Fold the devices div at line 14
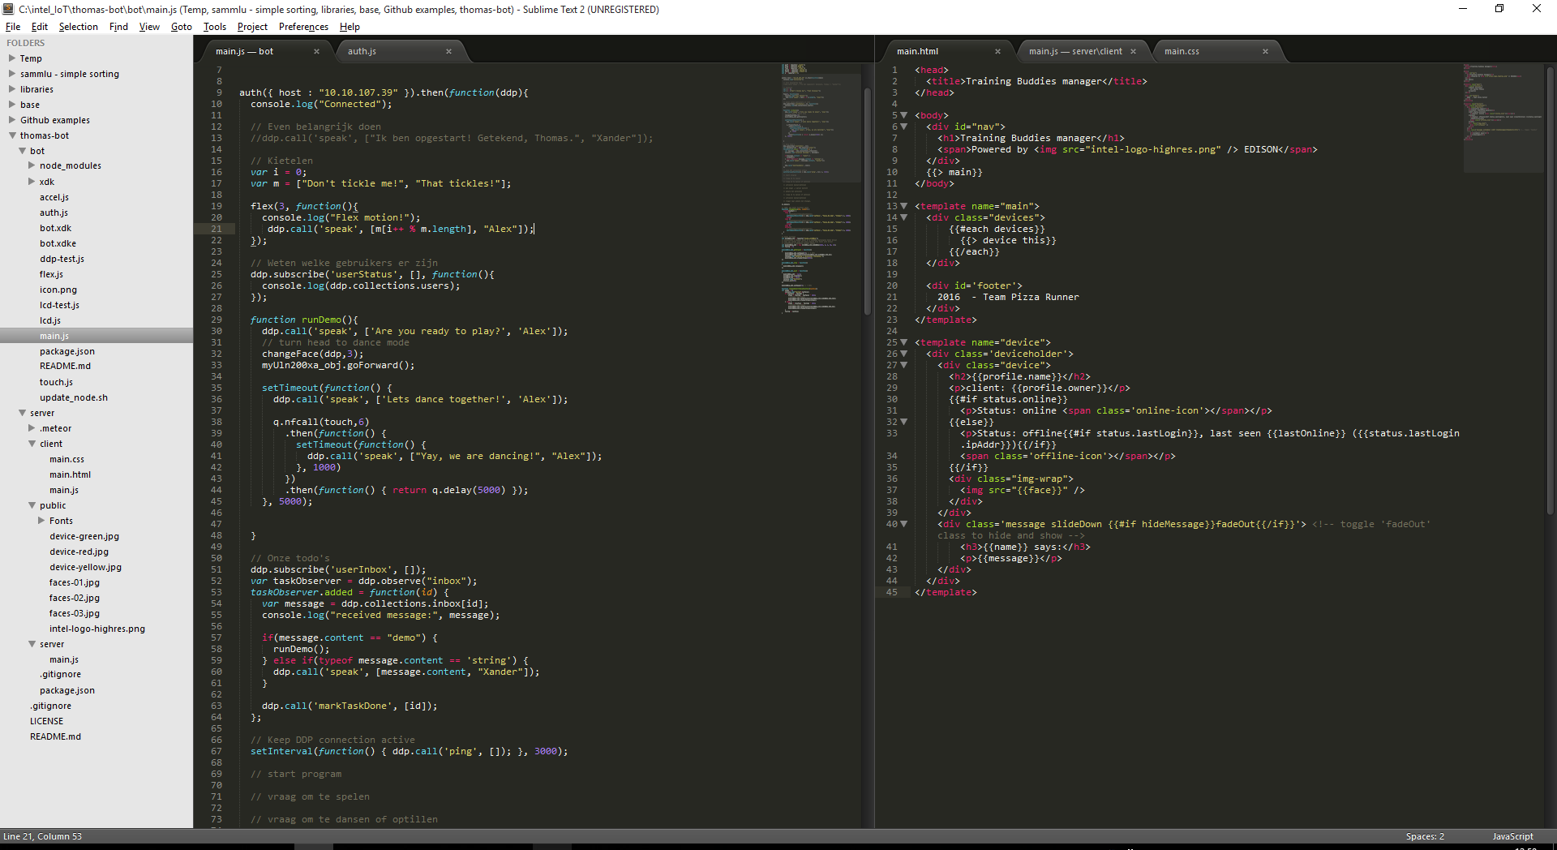 click(904, 217)
